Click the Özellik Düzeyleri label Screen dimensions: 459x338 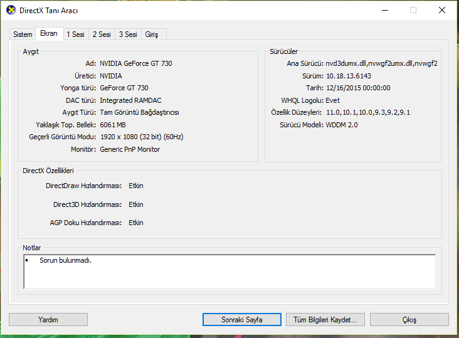pos(296,112)
